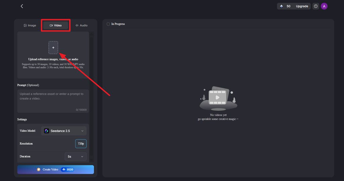
Task: Switch to the Image tab
Action: [30, 25]
